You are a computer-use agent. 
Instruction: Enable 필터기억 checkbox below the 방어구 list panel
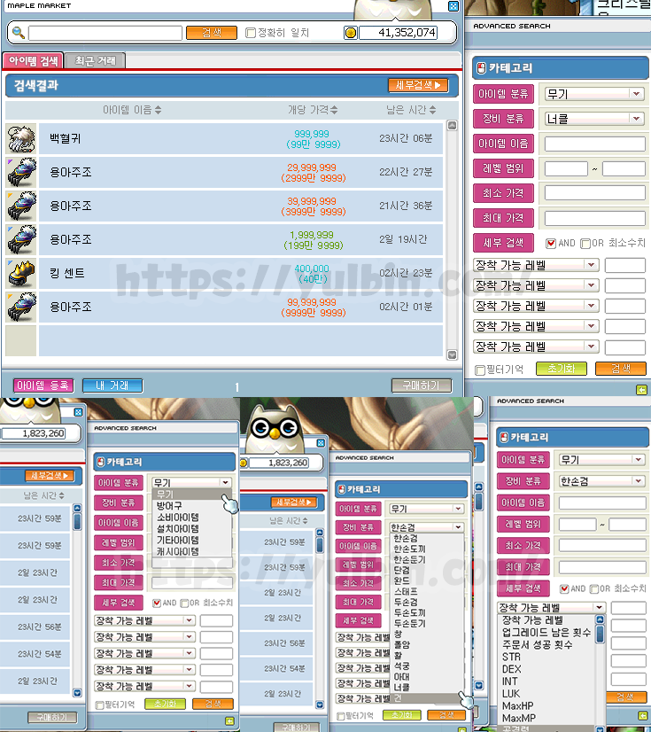coord(99,705)
